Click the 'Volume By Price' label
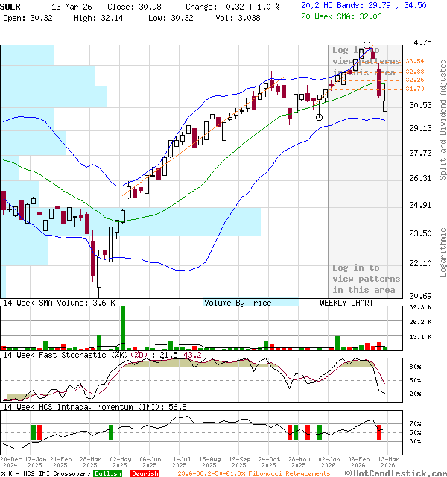Viewport: 447px width, 477px height. click(238, 303)
